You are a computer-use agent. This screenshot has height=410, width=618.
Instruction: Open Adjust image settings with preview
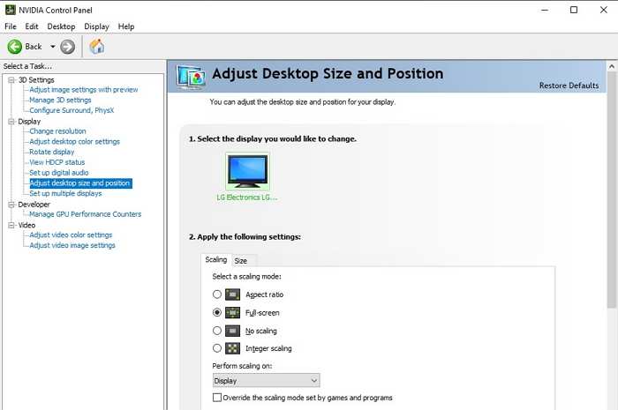tap(84, 90)
